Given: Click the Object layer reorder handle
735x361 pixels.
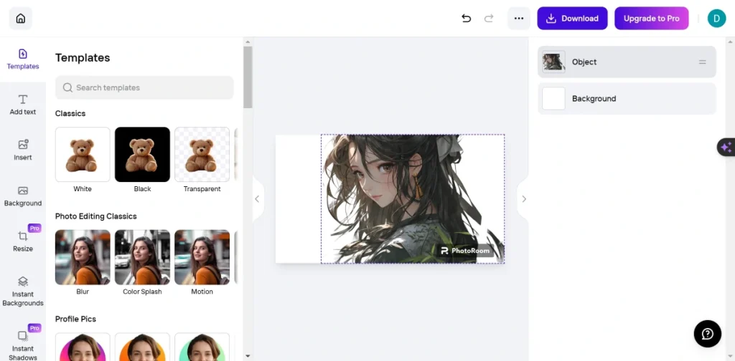Looking at the screenshot, I should tap(702, 62).
